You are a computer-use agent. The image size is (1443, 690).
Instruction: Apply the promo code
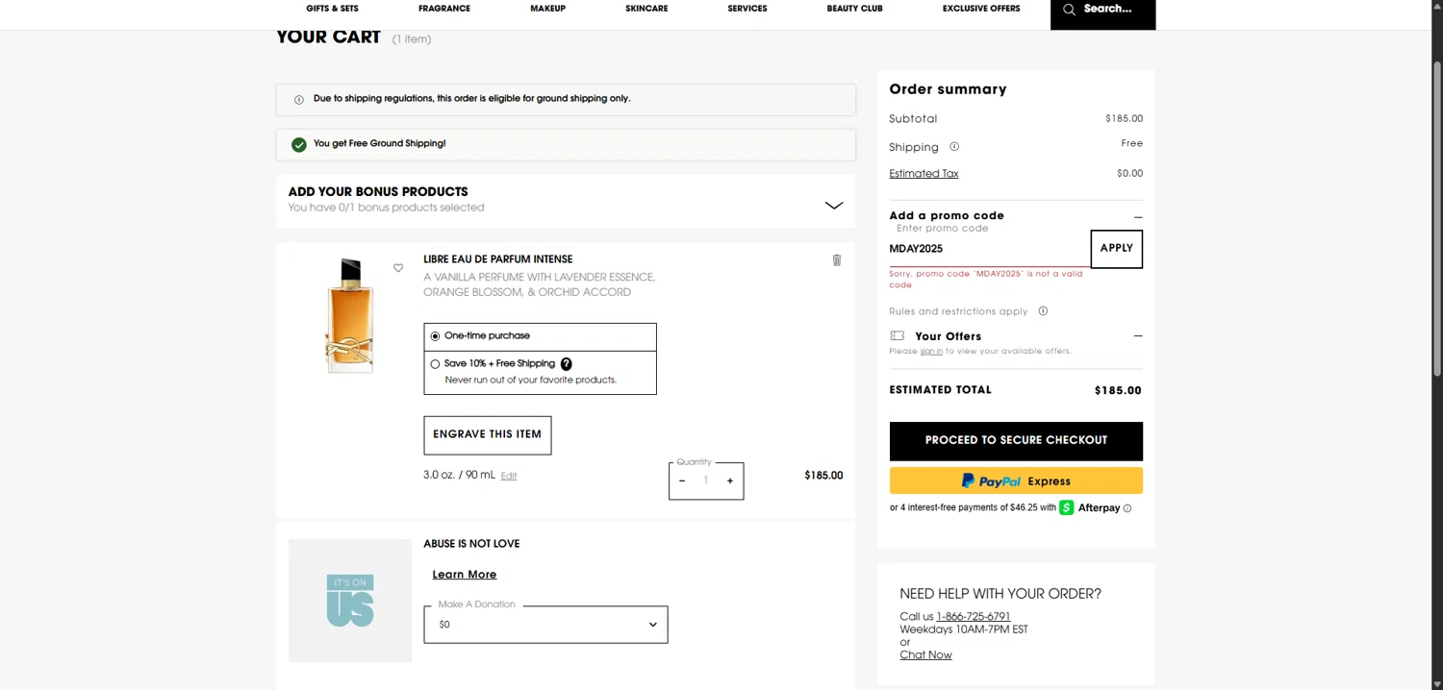(x=1116, y=248)
